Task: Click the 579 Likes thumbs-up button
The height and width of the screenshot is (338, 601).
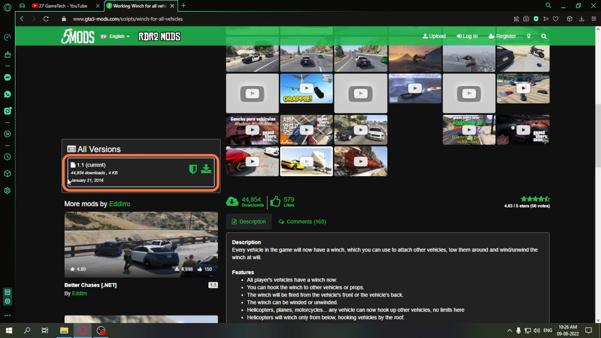Action: point(282,201)
